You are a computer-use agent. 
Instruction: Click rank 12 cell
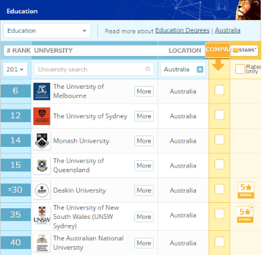pos(15,115)
